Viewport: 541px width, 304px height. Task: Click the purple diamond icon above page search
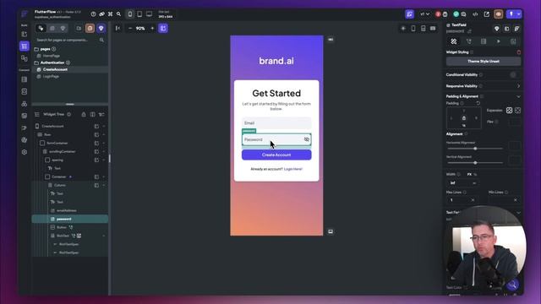[x=101, y=28]
